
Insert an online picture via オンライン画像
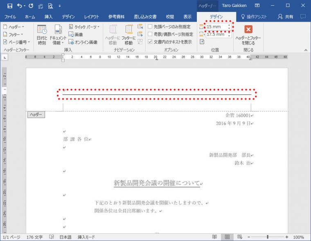83,42
